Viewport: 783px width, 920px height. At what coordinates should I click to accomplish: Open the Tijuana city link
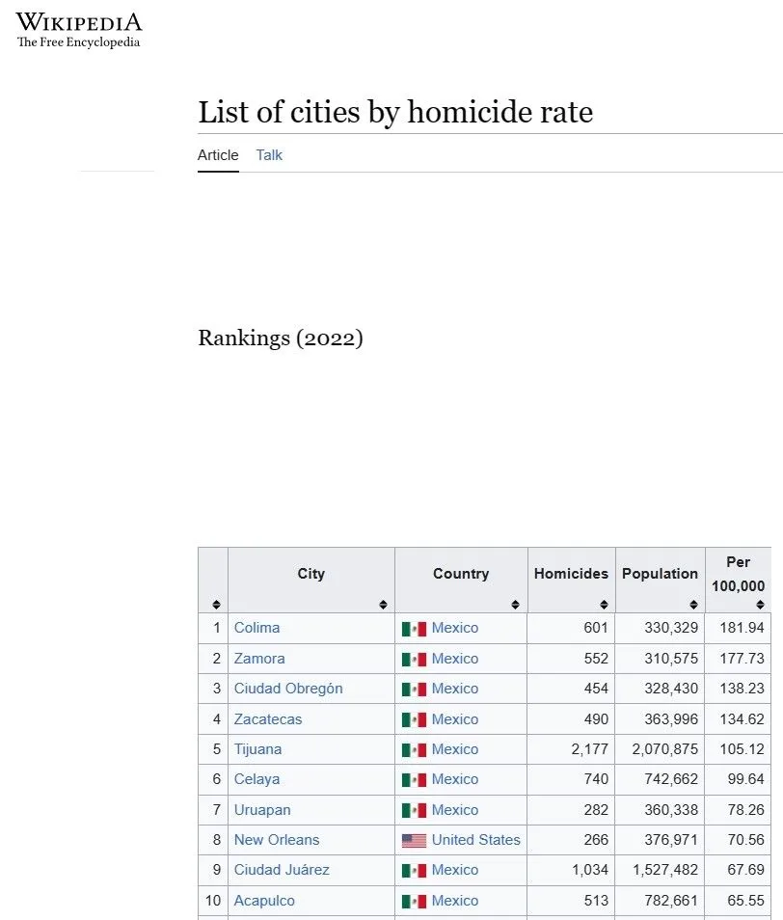pos(257,749)
